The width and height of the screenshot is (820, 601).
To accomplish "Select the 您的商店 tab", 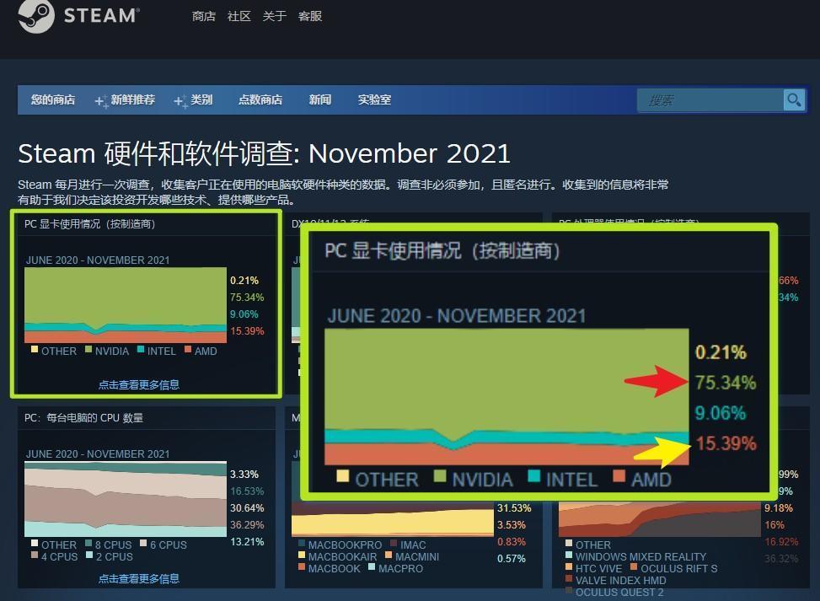I will coord(53,99).
